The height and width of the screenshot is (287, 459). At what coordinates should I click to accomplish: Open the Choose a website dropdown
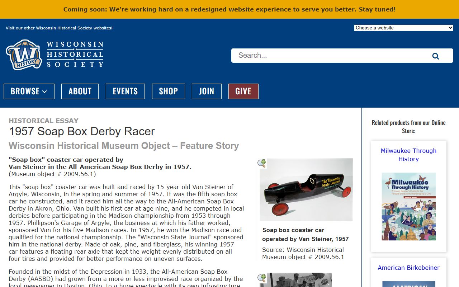404,28
